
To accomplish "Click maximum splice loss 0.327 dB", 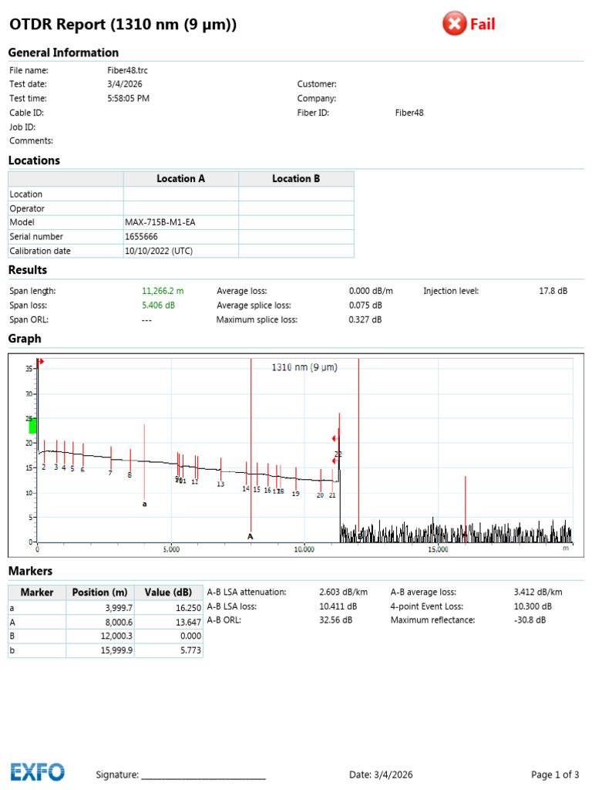I will point(365,319).
